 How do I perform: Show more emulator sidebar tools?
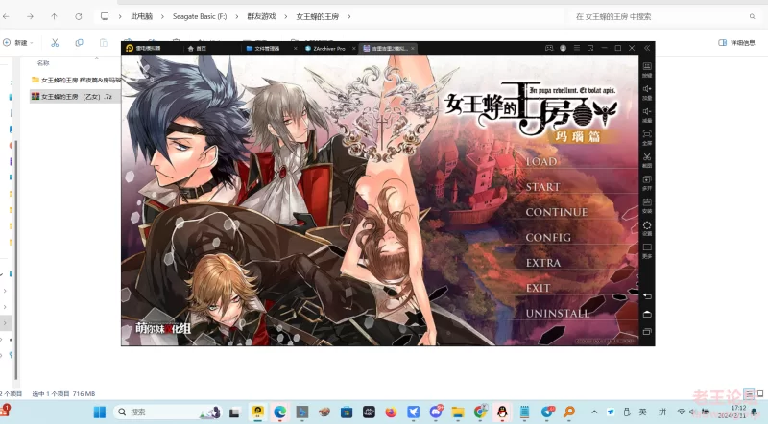[x=647, y=249]
